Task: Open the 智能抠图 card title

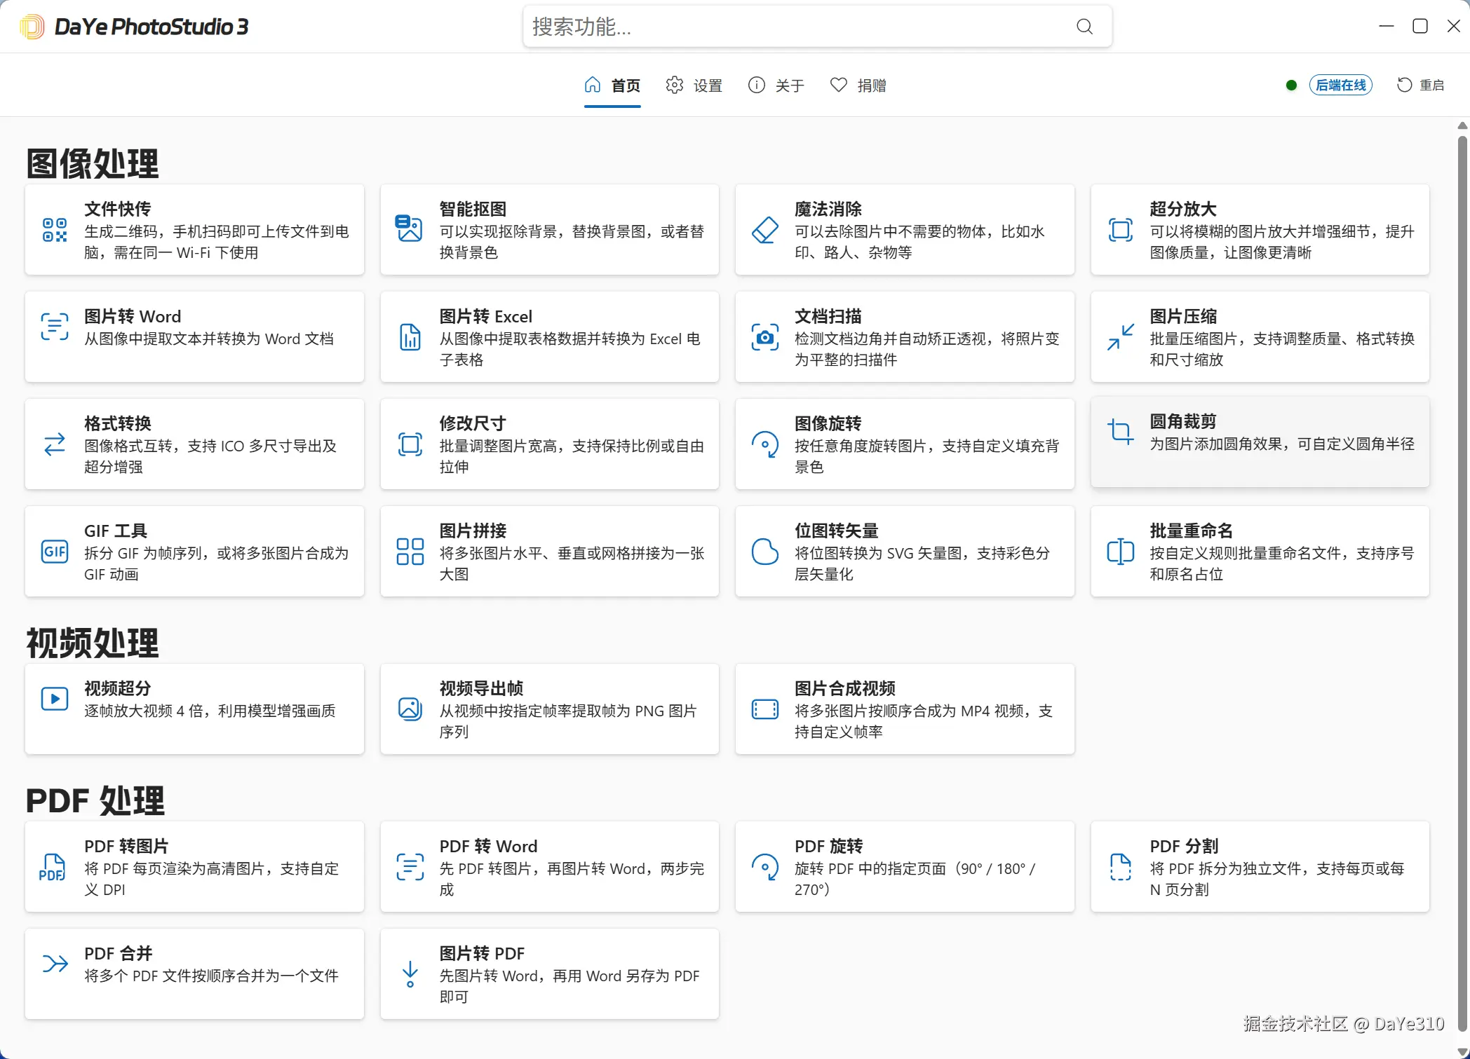Action: click(473, 209)
